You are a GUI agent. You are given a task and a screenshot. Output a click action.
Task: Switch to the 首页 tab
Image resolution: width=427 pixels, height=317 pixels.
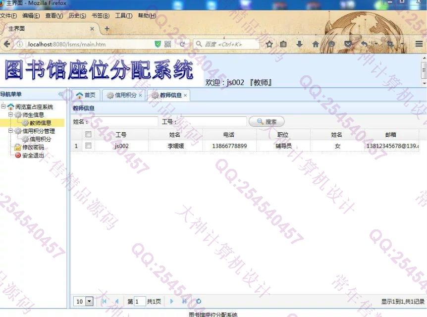[x=86, y=95]
